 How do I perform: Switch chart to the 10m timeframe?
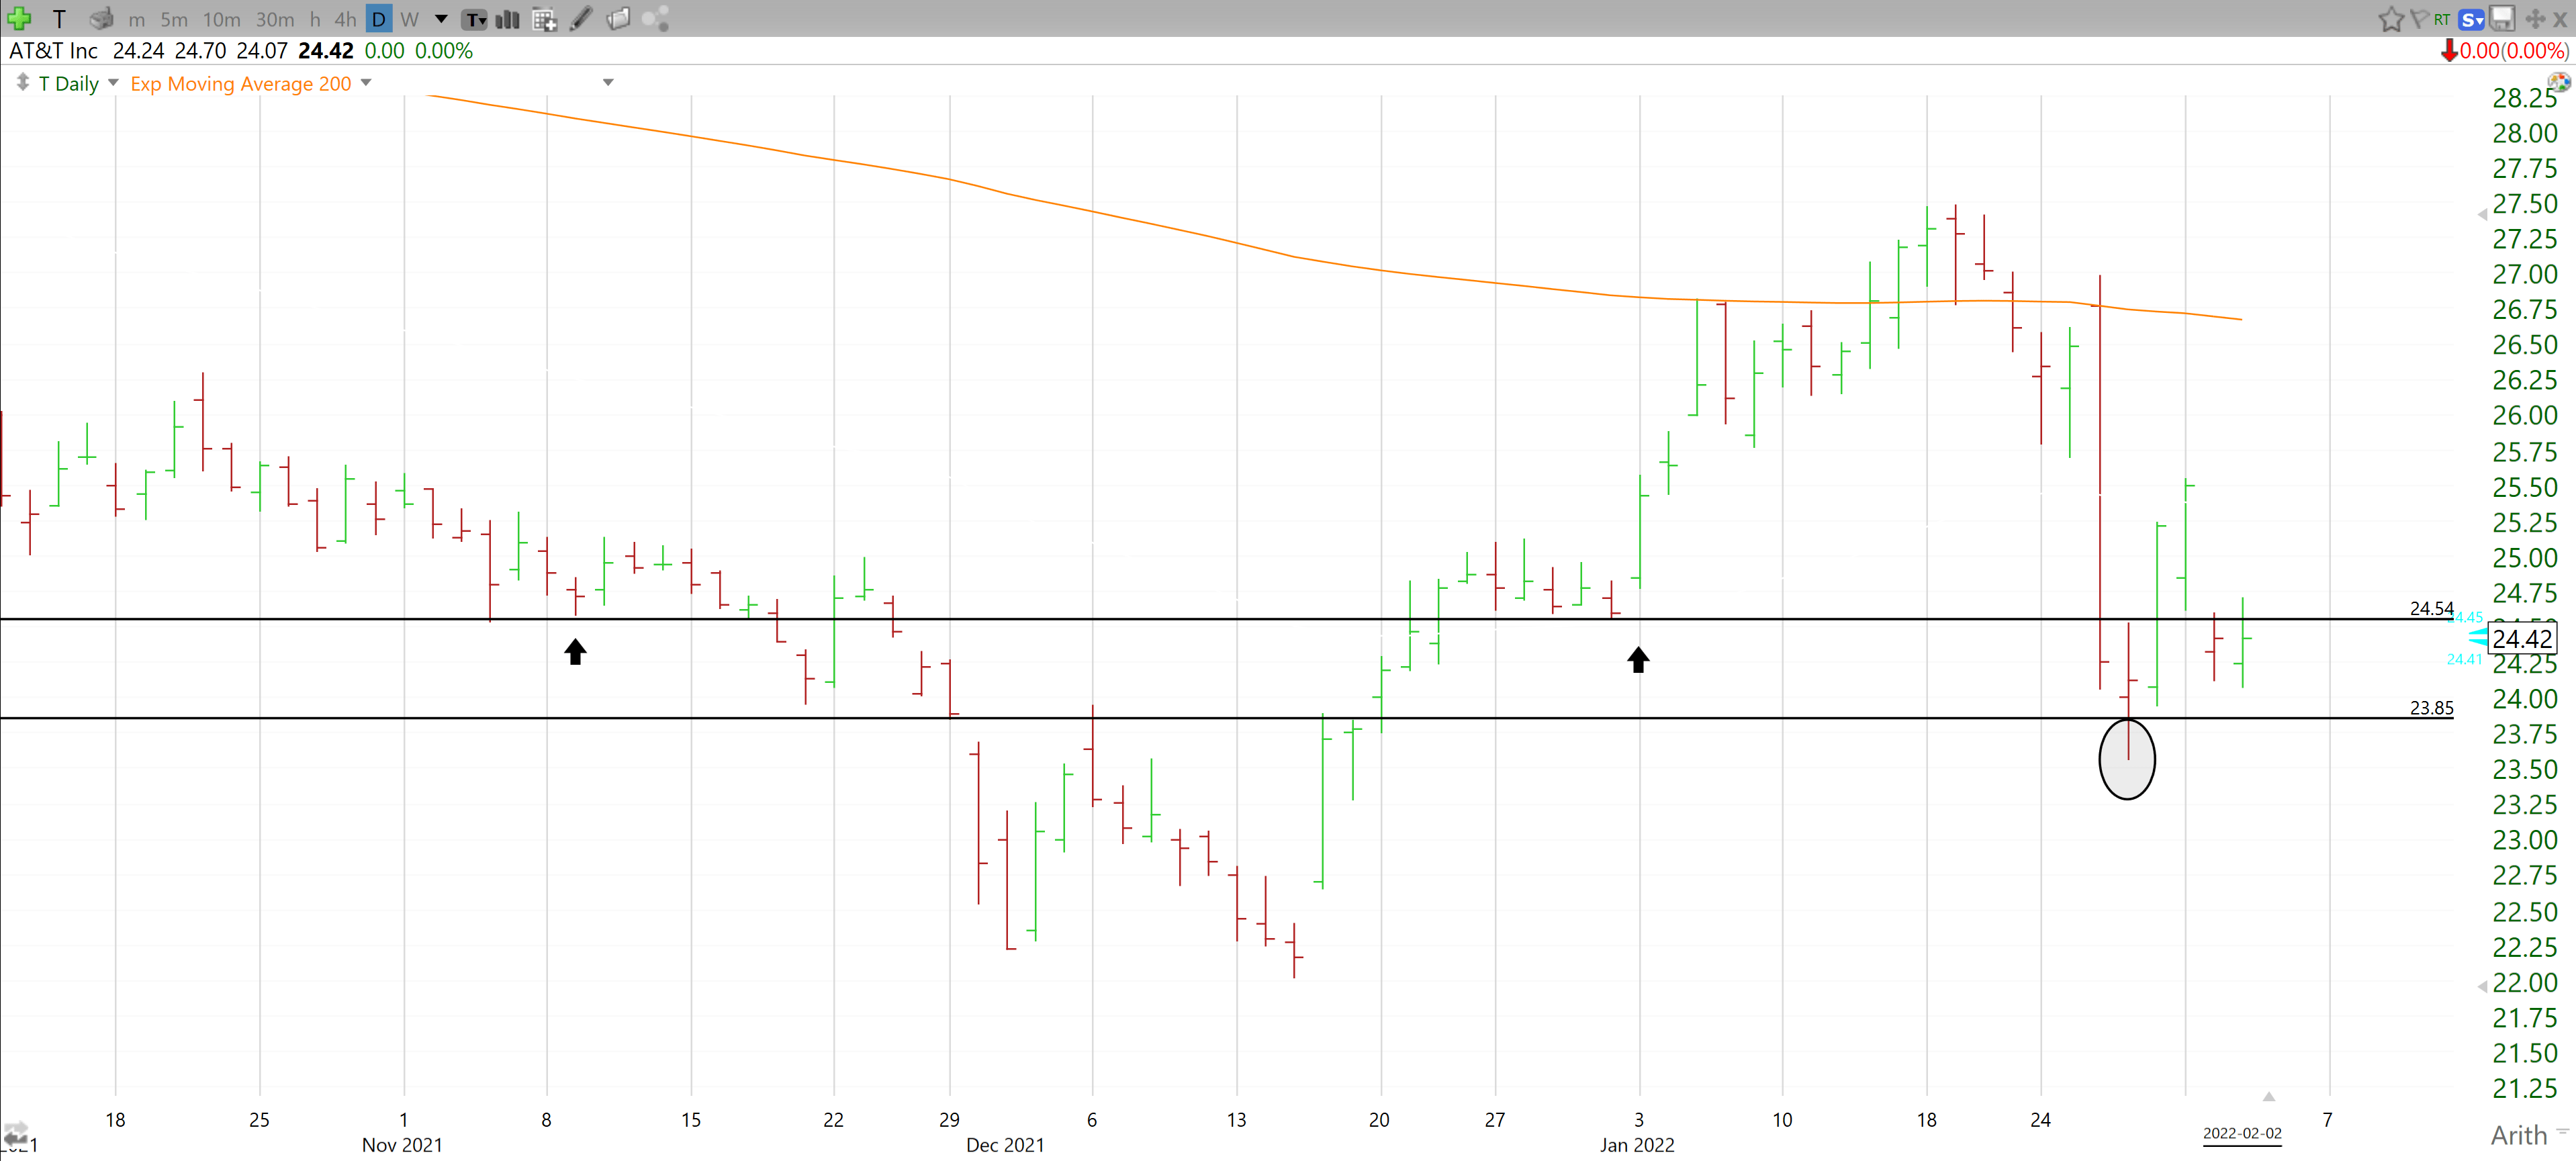(222, 19)
